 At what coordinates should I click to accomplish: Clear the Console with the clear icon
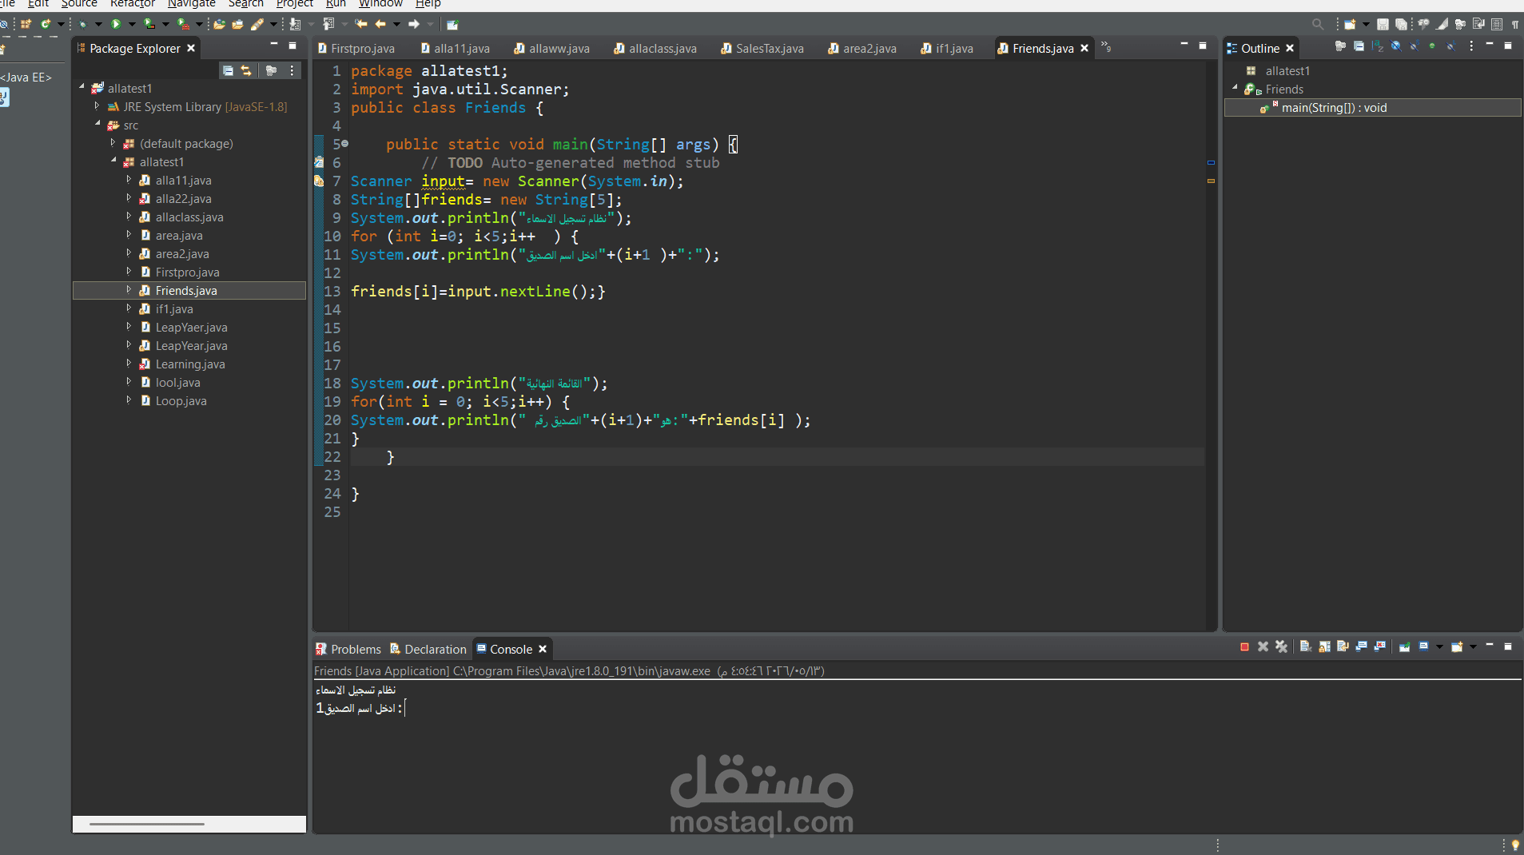(x=1306, y=646)
